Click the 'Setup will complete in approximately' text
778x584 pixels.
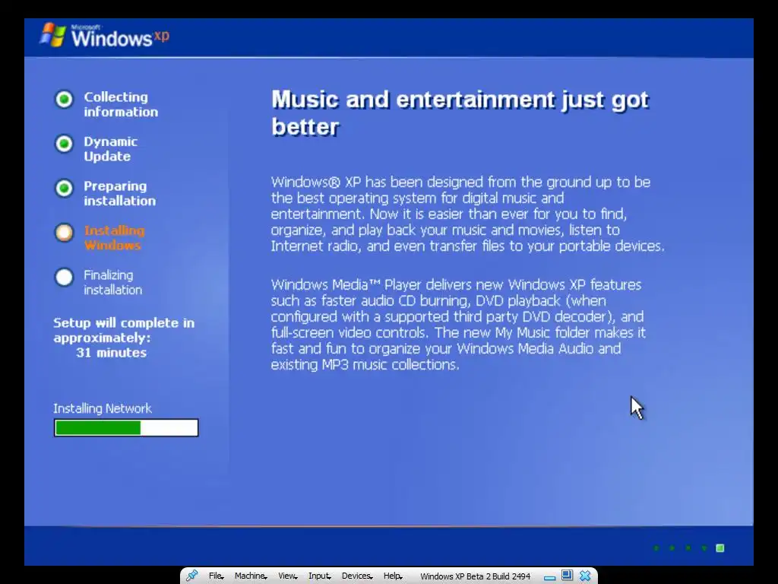pos(124,330)
